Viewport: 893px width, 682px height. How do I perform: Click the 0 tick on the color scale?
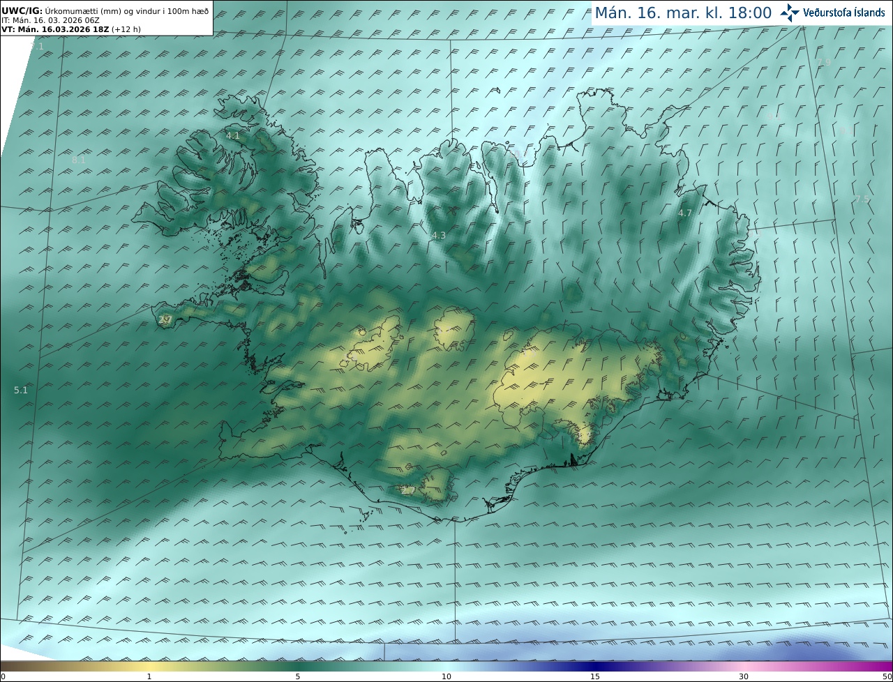coord(3,676)
